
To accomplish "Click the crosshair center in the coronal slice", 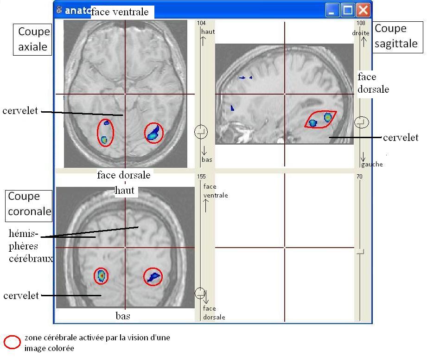I will coord(125,248).
